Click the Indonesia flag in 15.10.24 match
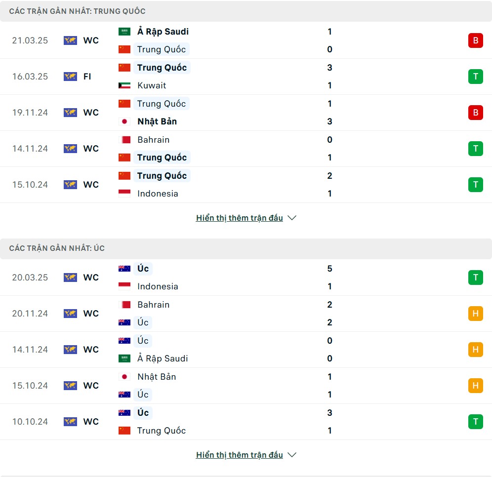 click(x=124, y=194)
